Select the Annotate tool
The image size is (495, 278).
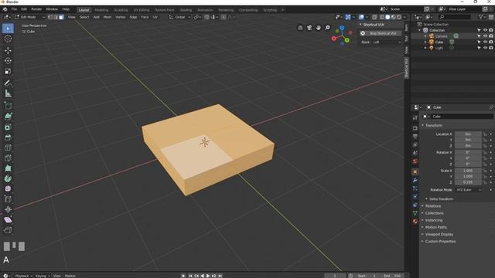pyautogui.click(x=8, y=83)
